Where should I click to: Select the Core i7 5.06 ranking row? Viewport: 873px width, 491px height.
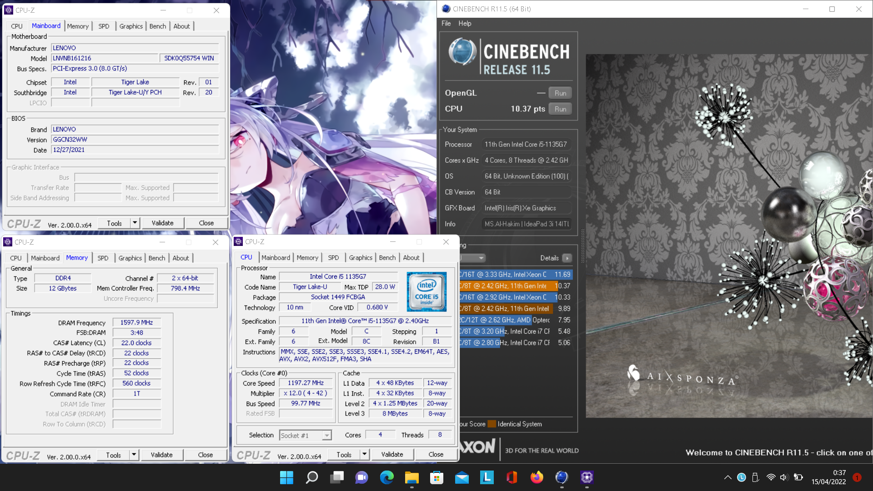click(516, 343)
